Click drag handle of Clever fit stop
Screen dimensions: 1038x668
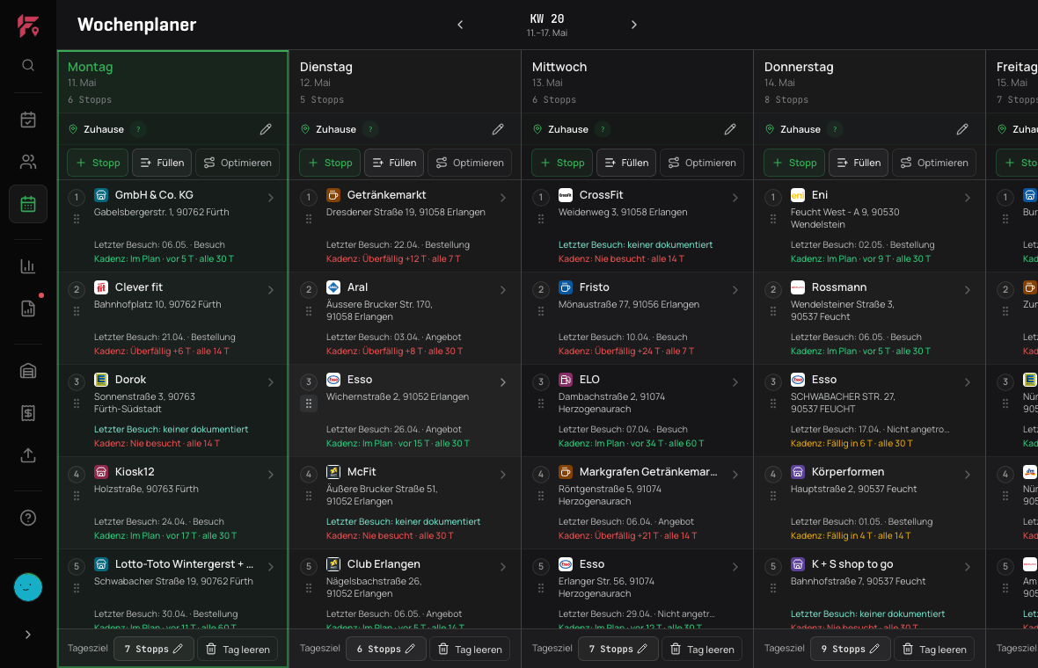(77, 311)
